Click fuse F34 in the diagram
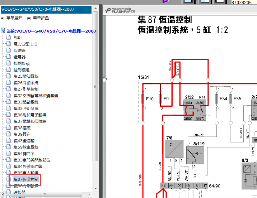This screenshot has height=198, width=257. tap(217, 98)
